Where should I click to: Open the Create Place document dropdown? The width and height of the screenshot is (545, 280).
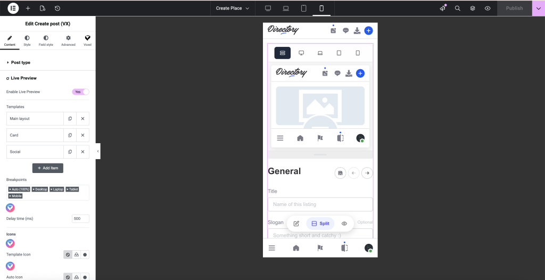coord(232,8)
